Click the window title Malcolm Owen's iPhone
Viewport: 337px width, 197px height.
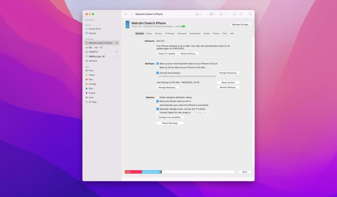[x=149, y=14]
